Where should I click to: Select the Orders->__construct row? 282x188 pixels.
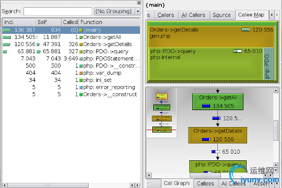tap(71, 94)
